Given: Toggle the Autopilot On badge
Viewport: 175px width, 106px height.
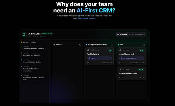Looking at the screenshot, I should click(47, 34).
